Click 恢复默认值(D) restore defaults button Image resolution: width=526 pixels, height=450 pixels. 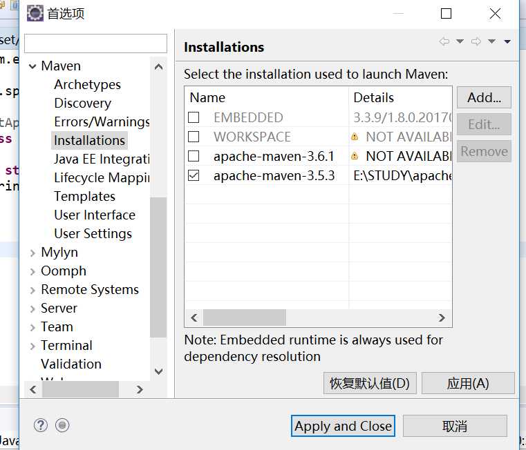click(370, 383)
